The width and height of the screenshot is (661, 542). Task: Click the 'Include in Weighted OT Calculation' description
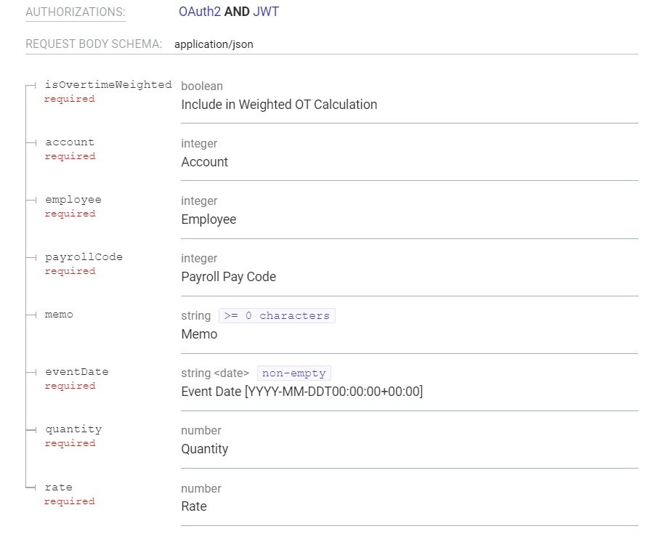[279, 104]
